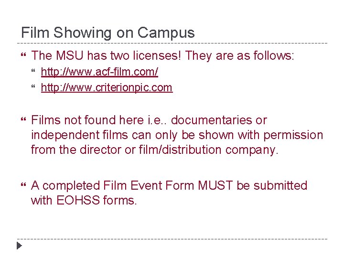Click the word 'Campus' in the title
344x258 pixels.
[166, 33]
